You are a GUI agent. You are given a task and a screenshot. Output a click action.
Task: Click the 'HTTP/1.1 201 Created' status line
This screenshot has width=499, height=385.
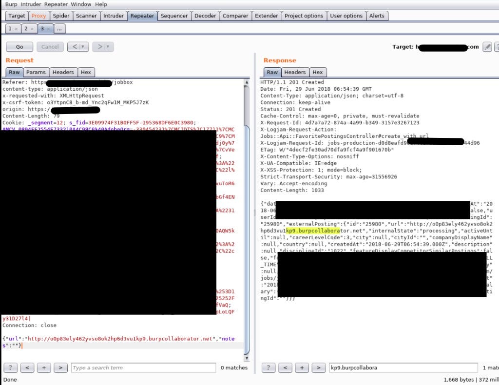(x=292, y=82)
